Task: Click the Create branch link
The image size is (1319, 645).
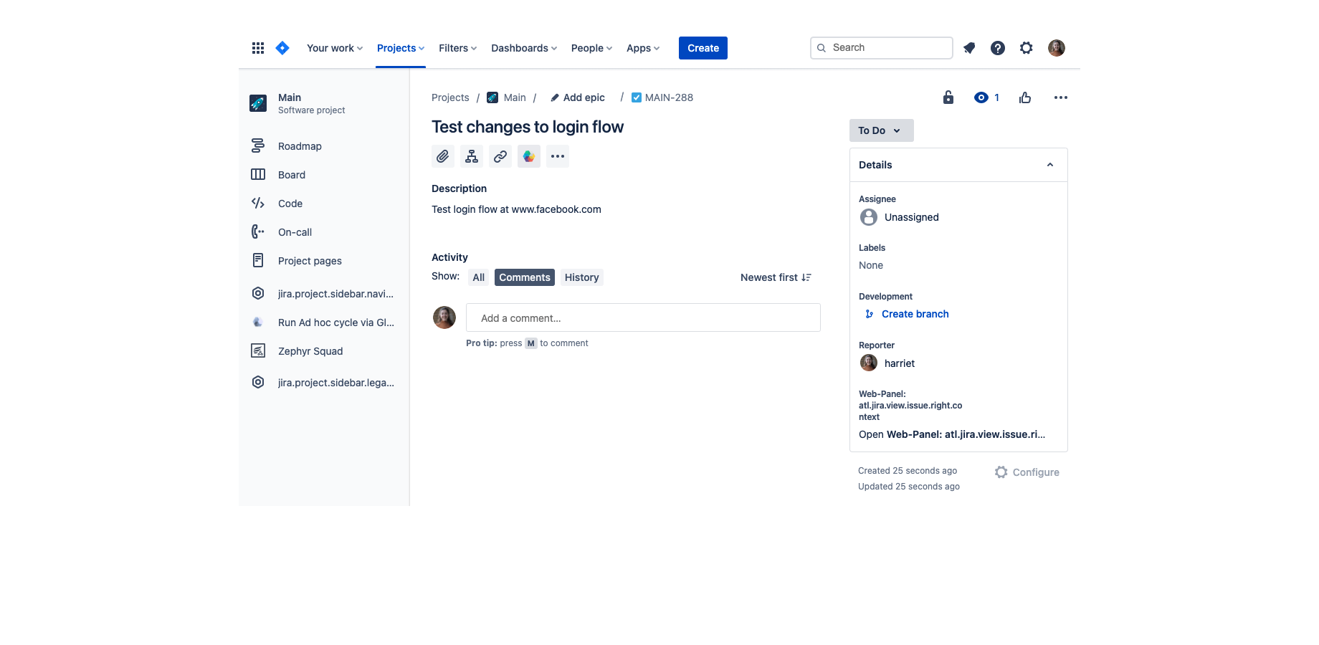Action: [x=915, y=314]
